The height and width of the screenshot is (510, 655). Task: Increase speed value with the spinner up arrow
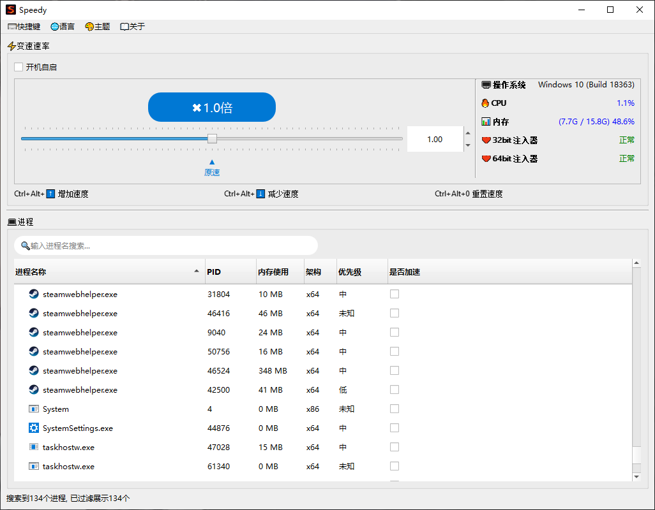click(467, 134)
